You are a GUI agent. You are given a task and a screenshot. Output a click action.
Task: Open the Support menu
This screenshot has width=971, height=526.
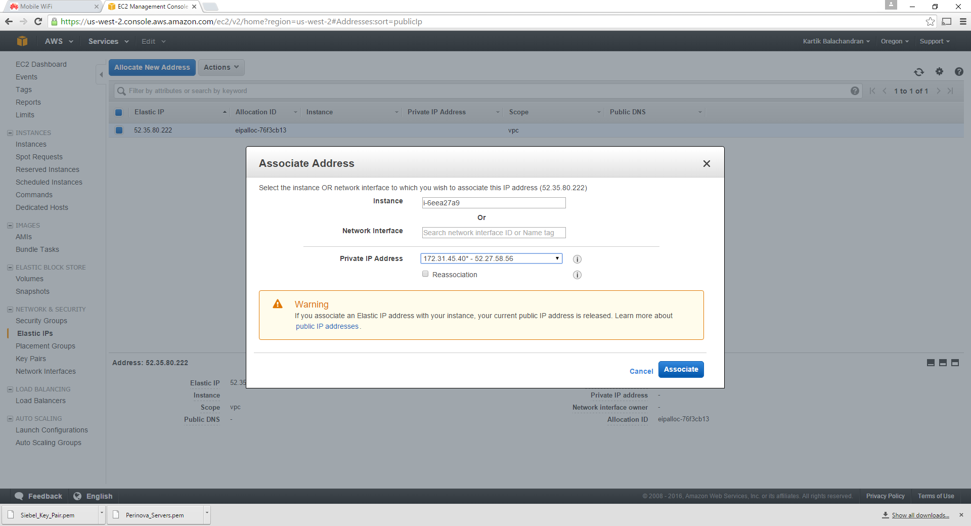point(934,41)
